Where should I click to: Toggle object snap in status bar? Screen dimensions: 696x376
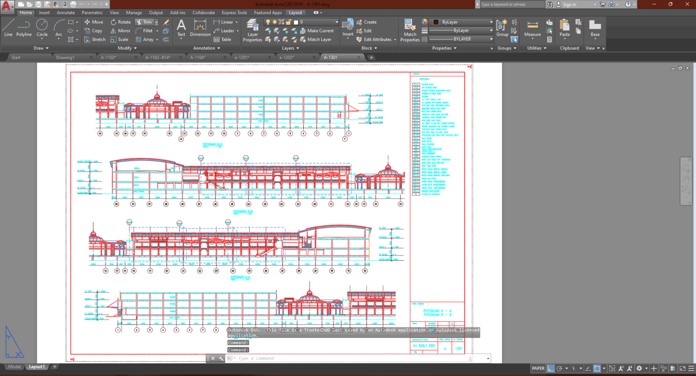click(x=597, y=368)
